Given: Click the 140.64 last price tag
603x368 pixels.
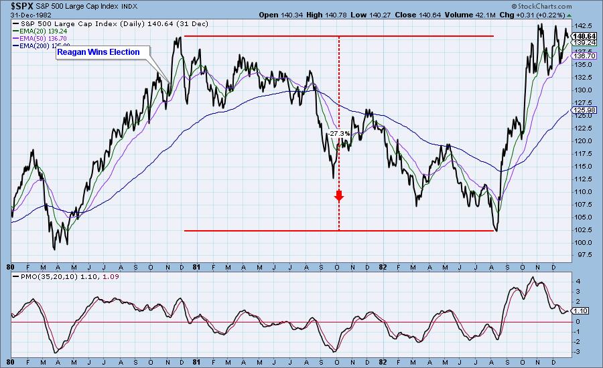Looking at the screenshot, I should tap(584, 36).
